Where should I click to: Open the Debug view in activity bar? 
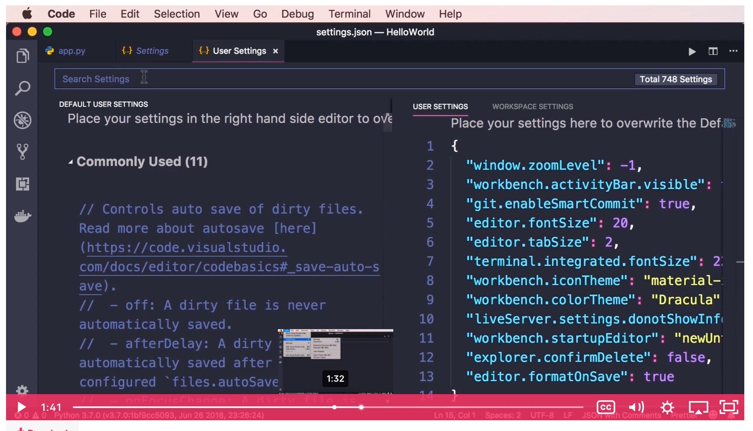coord(22,120)
